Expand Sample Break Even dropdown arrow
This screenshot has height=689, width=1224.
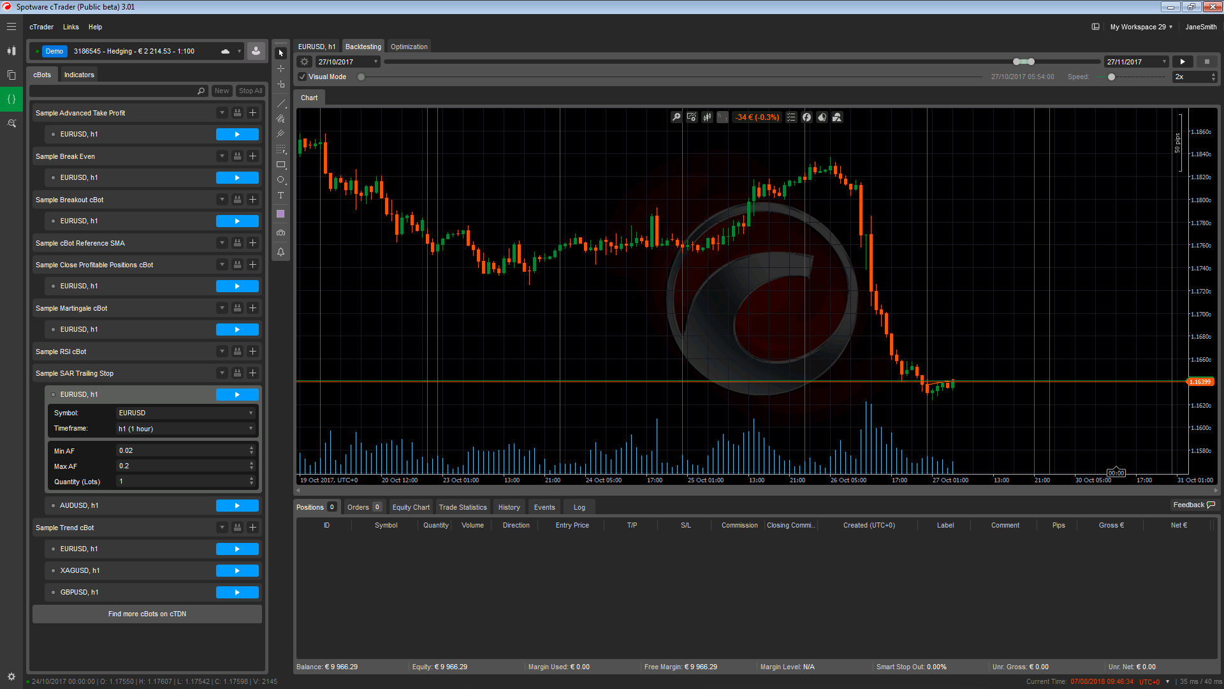coord(222,156)
